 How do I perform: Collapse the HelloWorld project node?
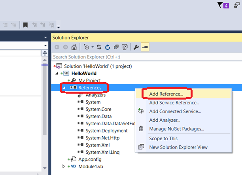click(57, 73)
